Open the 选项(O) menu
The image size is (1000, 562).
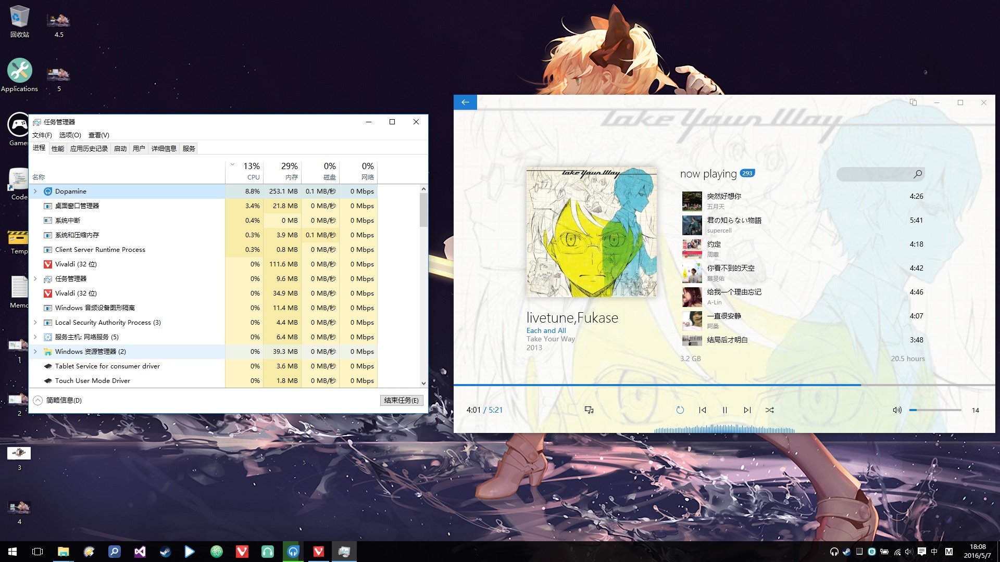[x=70, y=135]
